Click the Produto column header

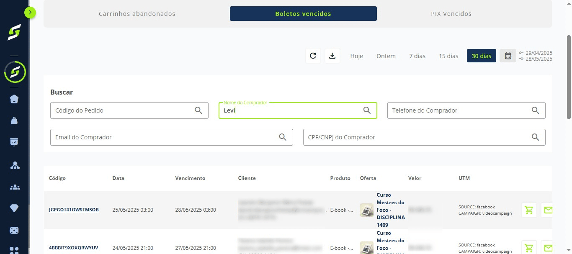pos(340,178)
